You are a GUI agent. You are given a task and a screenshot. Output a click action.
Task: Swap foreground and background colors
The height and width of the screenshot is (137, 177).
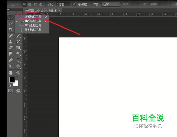[x=18, y=78]
